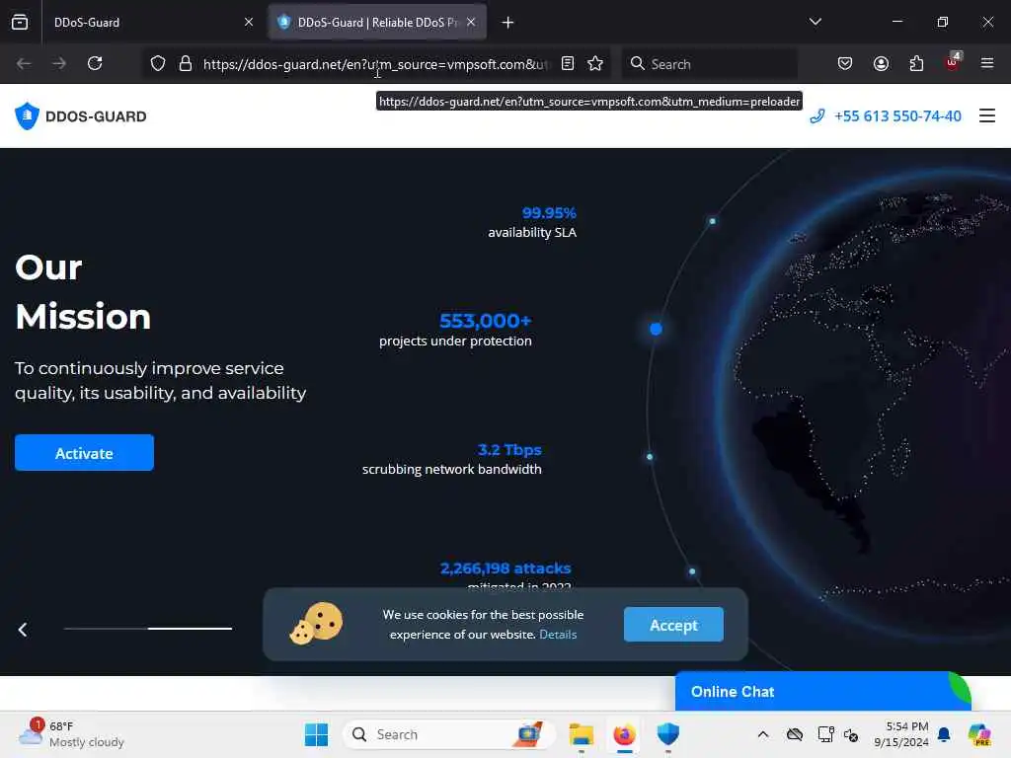Click the ddos-guard.net address bar URL
Image resolution: width=1011 pixels, height=758 pixels.
(376, 64)
